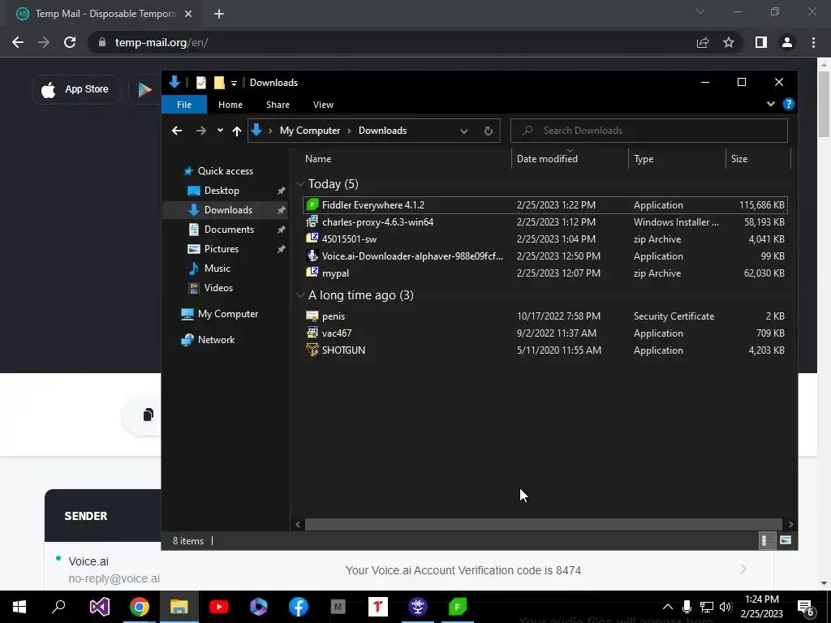
Task: Click the New folder quick access icon
Action: [219, 83]
